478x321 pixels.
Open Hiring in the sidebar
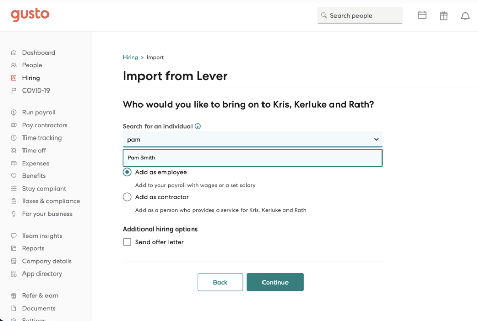[x=31, y=78]
